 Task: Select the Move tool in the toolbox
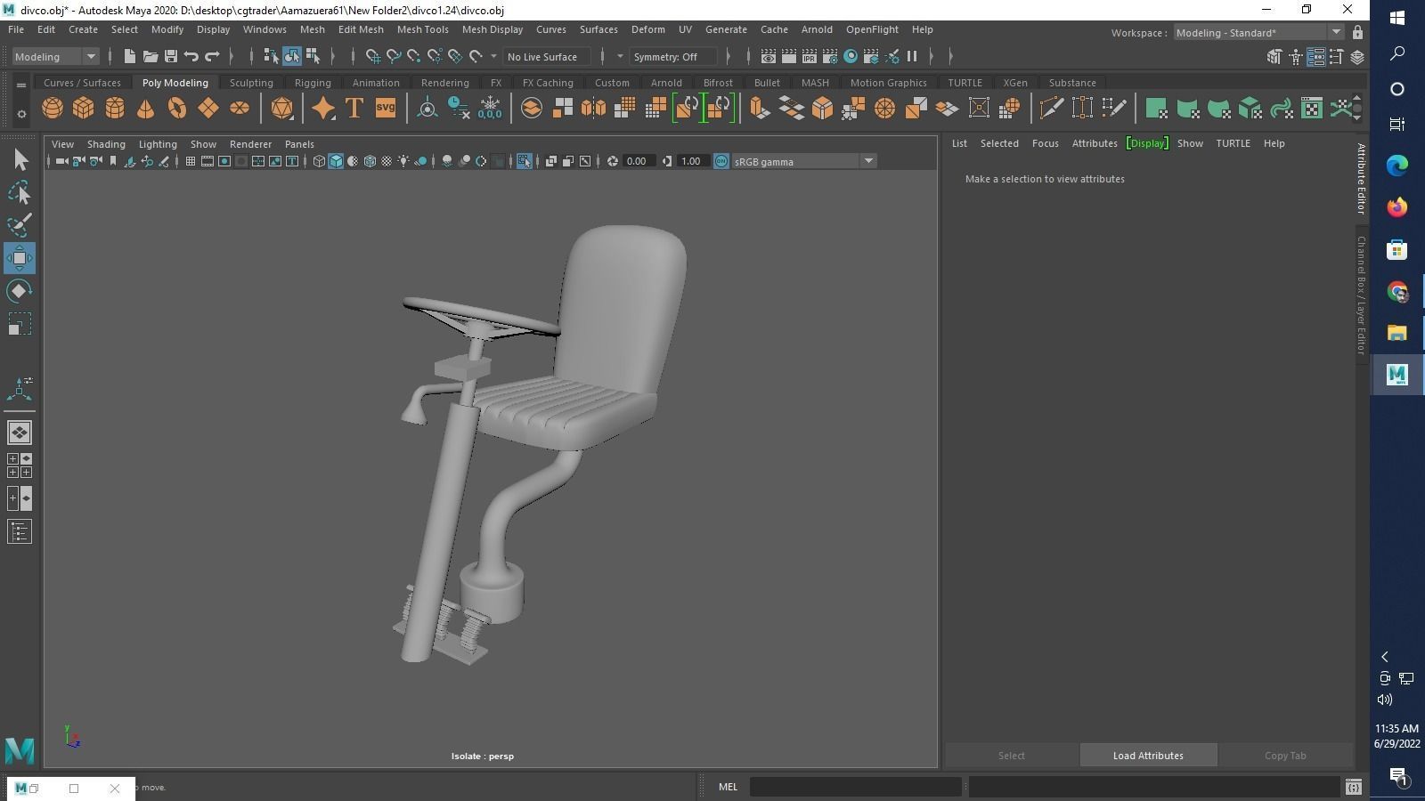click(x=20, y=258)
